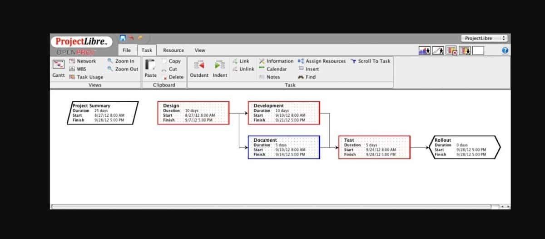Switch to the Network view

click(82, 61)
